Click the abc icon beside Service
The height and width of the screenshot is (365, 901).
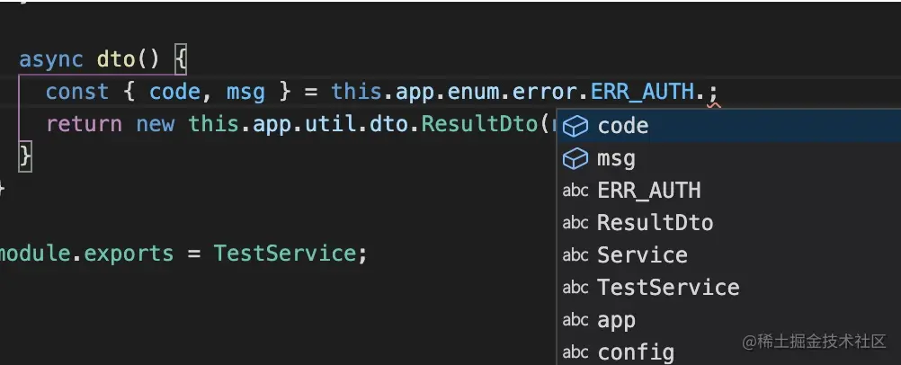[575, 255]
